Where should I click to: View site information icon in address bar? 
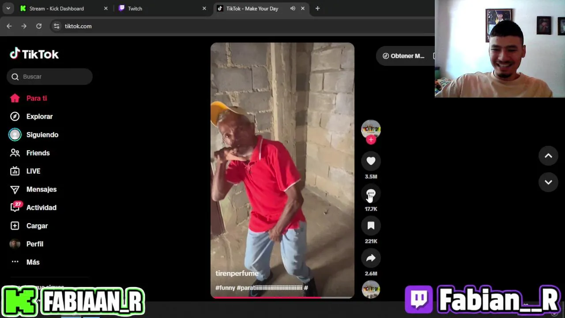[56, 26]
